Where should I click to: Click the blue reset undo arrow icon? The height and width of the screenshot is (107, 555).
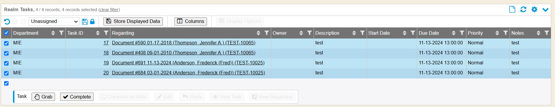(7, 21)
